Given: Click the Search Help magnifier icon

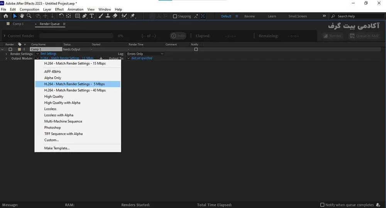Looking at the screenshot, I should pyautogui.click(x=333, y=16).
